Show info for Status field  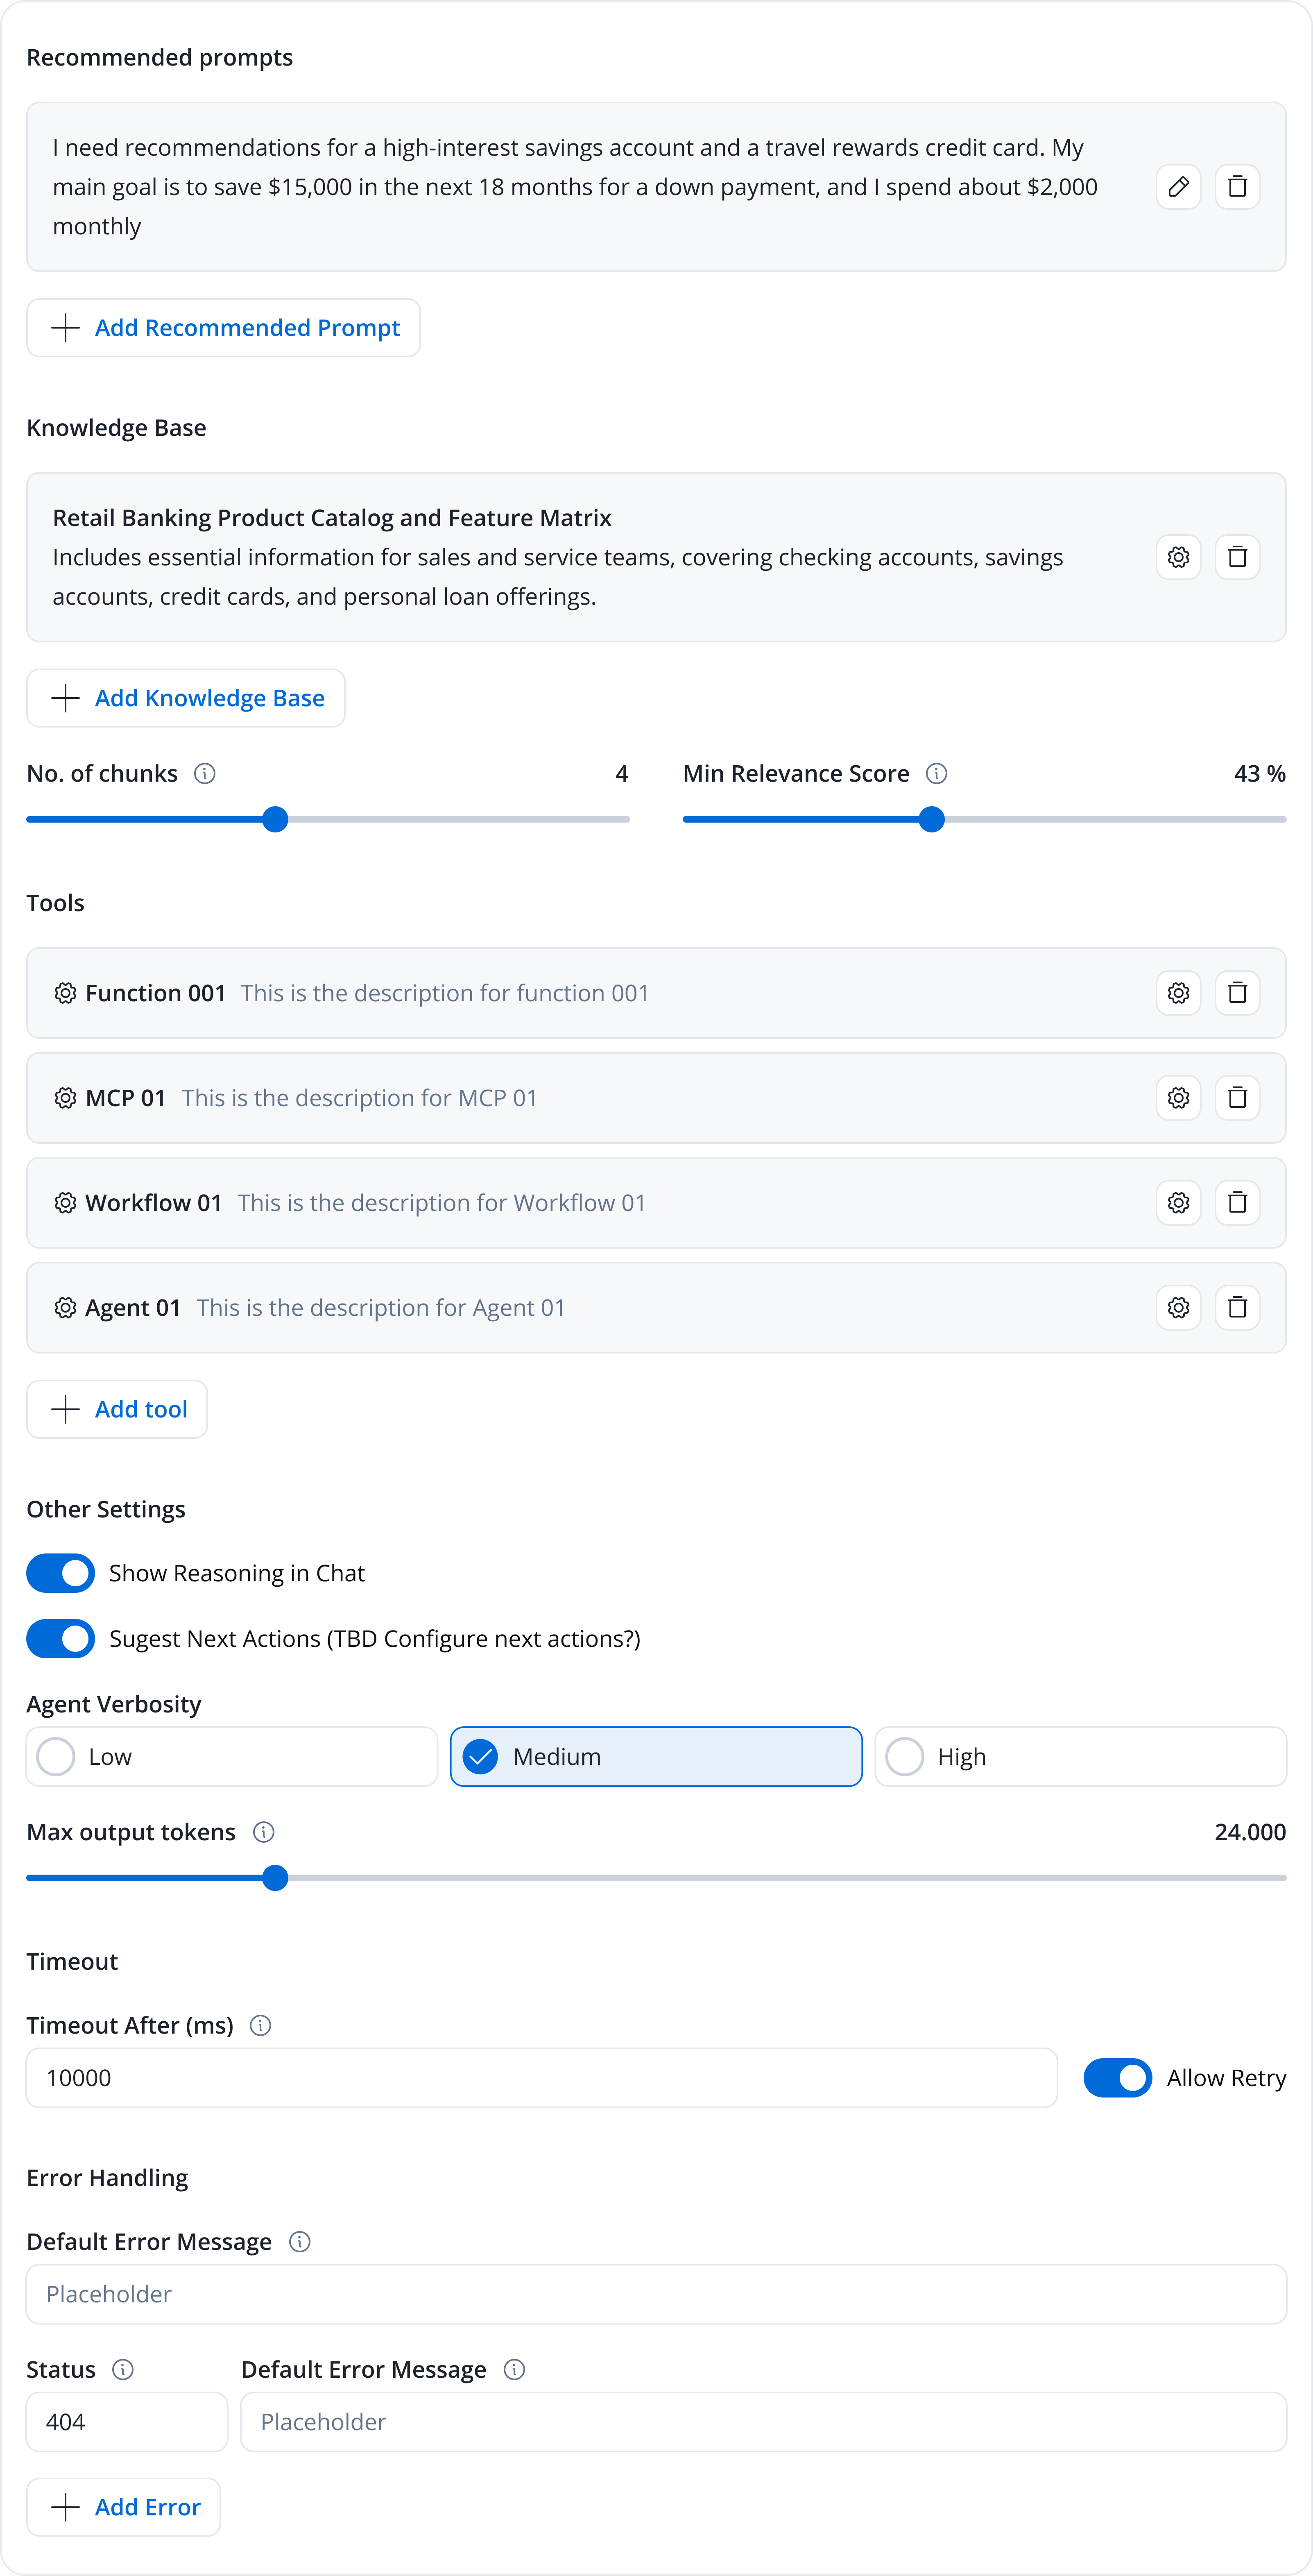tap(123, 2369)
